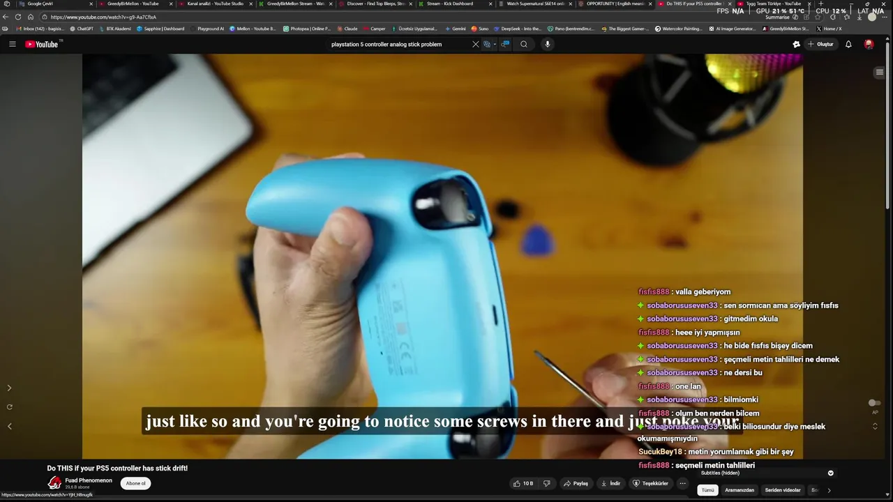Open the YouTube account avatar menu
Screen dimensions: 893x502
click(869, 44)
